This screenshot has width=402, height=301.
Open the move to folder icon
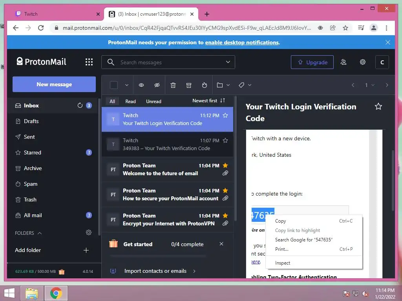(x=220, y=85)
